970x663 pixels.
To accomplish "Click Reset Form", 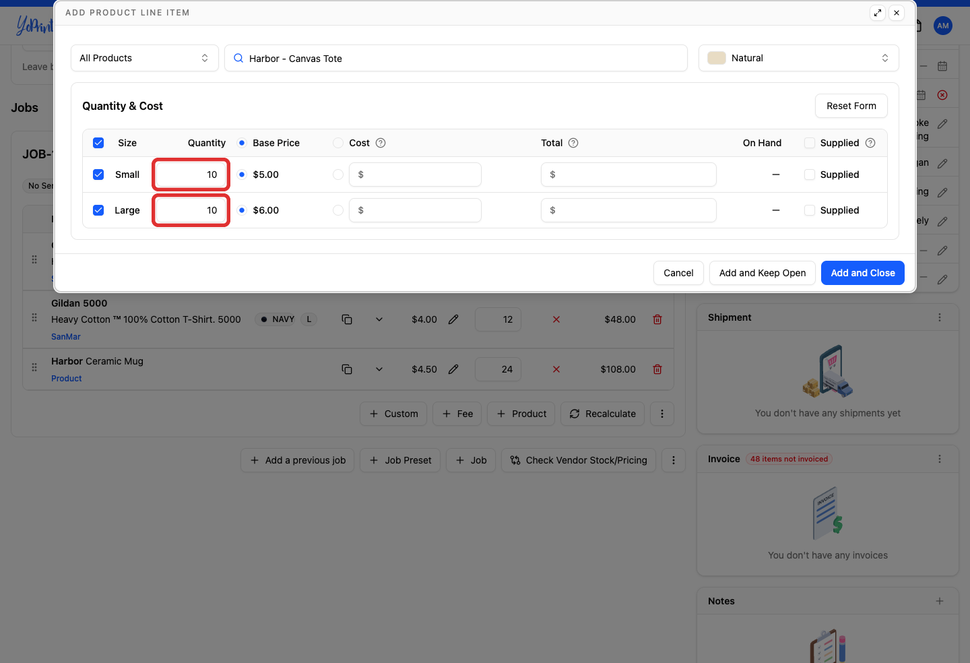I will point(851,106).
